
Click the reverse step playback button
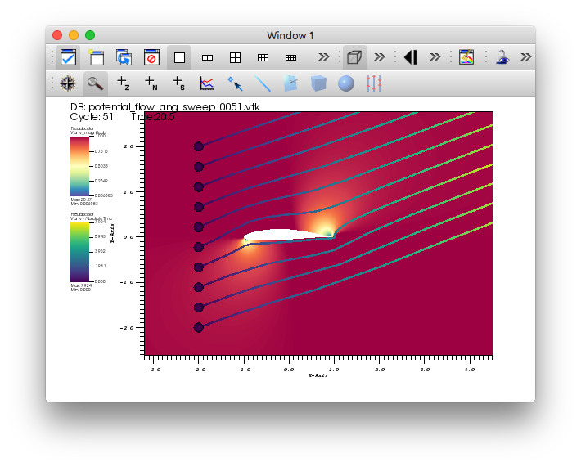(x=410, y=57)
